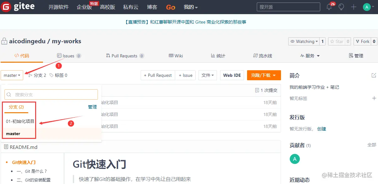Screen dimensions: 378x184
Task: Click the Go link in top navigation
Action: (x=170, y=7)
